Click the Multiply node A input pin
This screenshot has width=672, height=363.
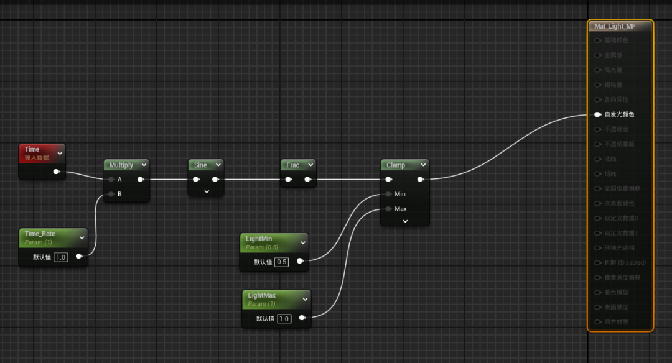pos(111,180)
